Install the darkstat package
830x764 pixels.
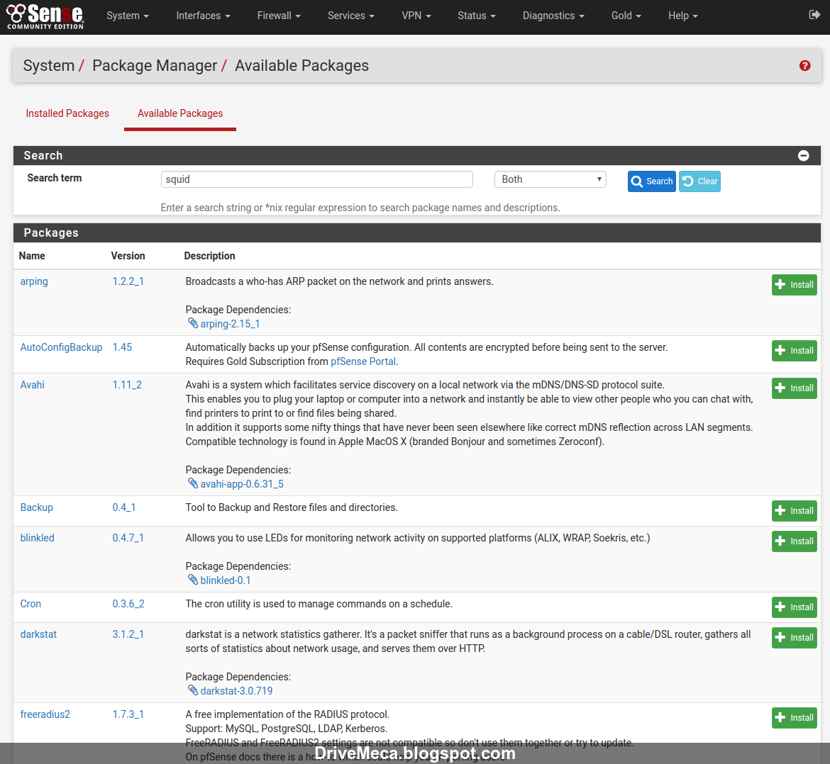(x=794, y=637)
